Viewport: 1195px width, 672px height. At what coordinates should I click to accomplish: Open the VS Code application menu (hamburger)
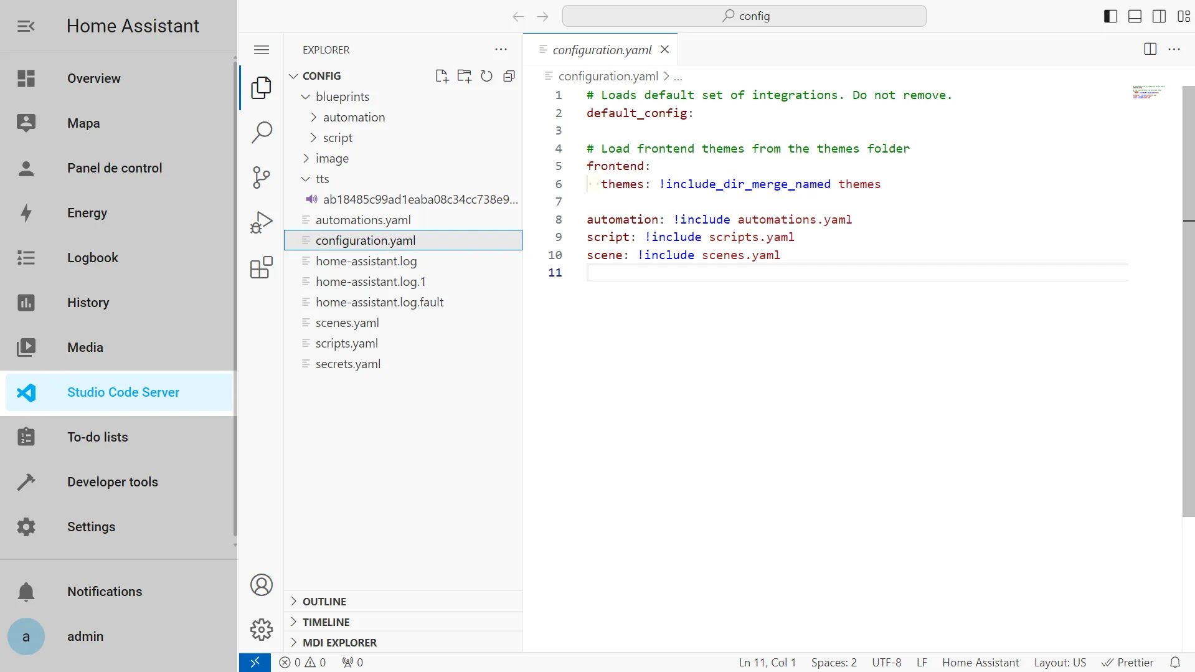point(262,50)
